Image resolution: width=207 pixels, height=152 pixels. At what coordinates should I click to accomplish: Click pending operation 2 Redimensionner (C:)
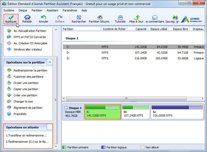27,142
